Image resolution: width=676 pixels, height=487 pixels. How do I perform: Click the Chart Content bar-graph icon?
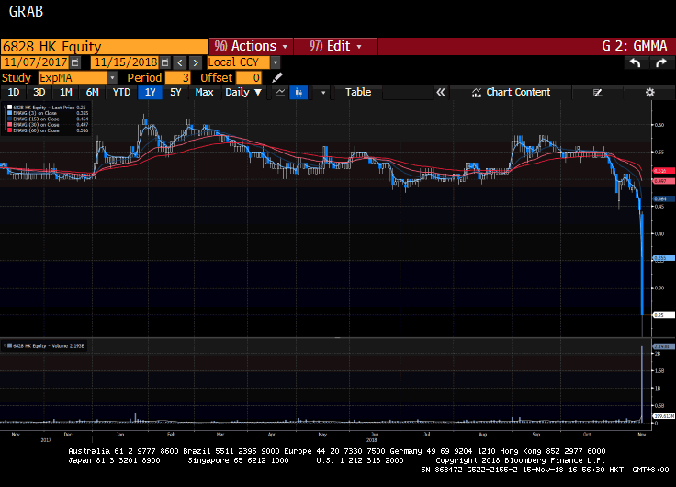(477, 92)
